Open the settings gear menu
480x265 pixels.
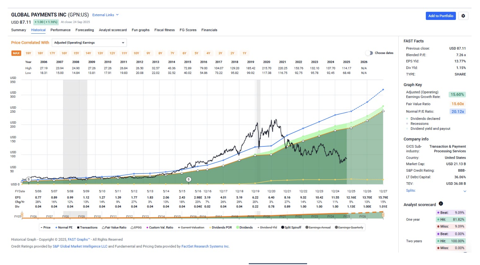point(463,16)
